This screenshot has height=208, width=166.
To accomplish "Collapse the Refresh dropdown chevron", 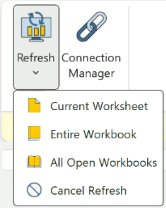I will pos(36,73).
